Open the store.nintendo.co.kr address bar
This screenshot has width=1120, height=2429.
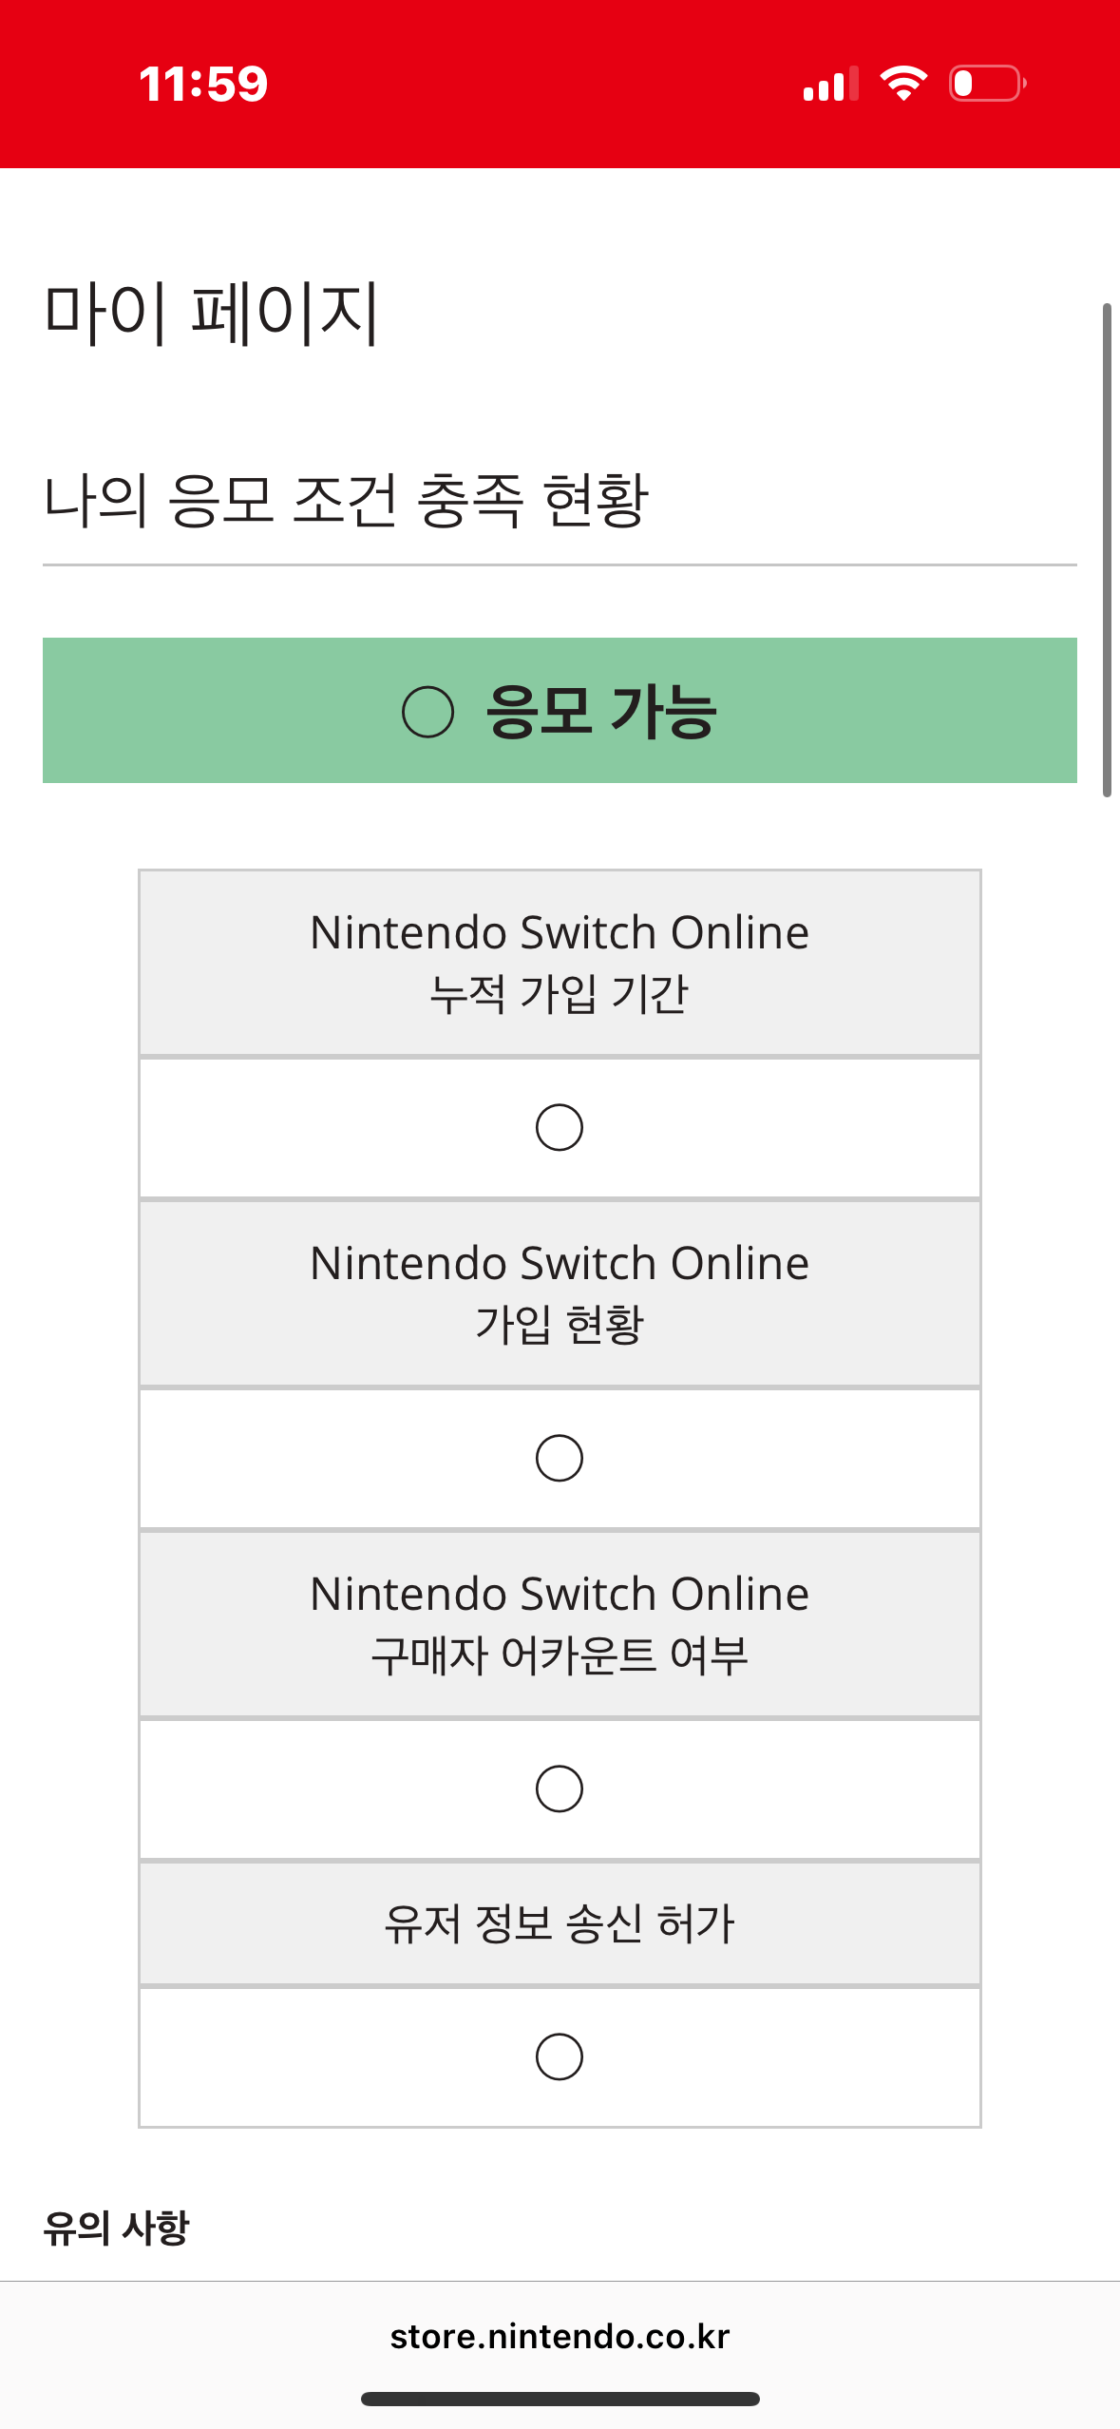point(560,2336)
